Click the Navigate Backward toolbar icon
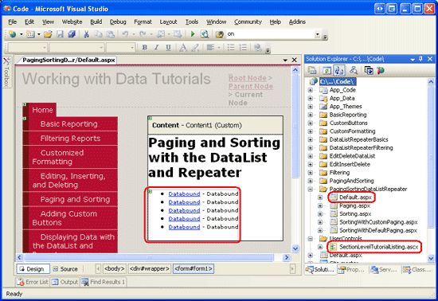 click(x=161, y=34)
